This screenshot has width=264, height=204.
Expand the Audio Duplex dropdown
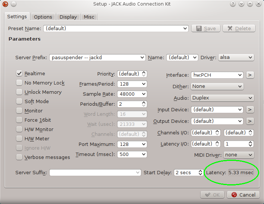(222, 98)
